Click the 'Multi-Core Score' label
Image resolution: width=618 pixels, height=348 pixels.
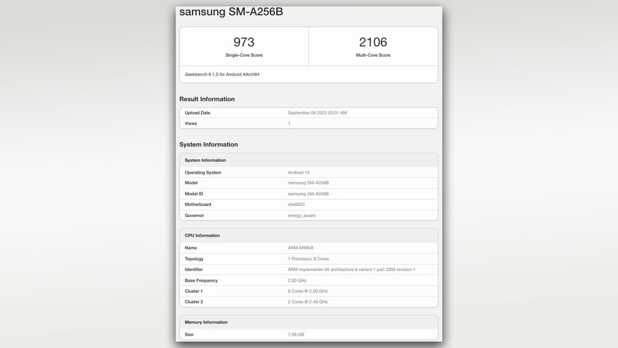point(373,55)
